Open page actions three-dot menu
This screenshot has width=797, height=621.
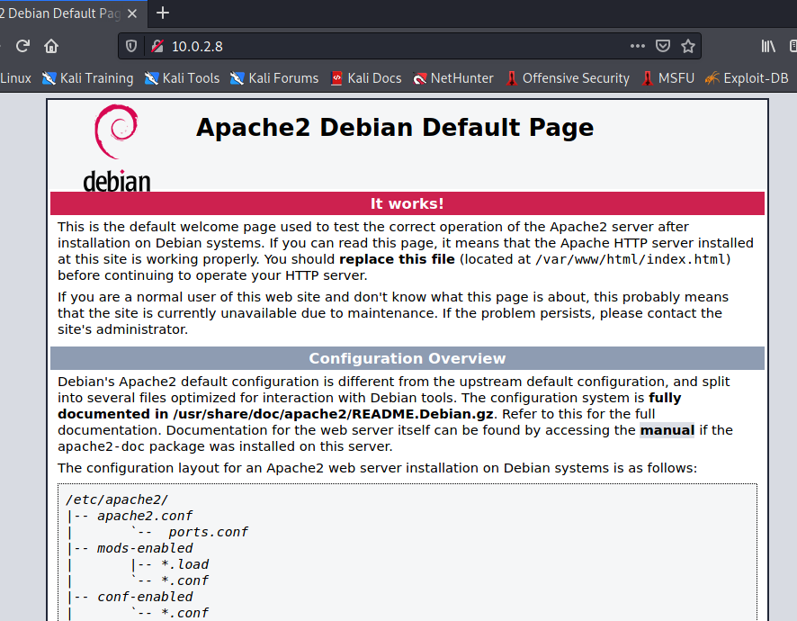638,46
